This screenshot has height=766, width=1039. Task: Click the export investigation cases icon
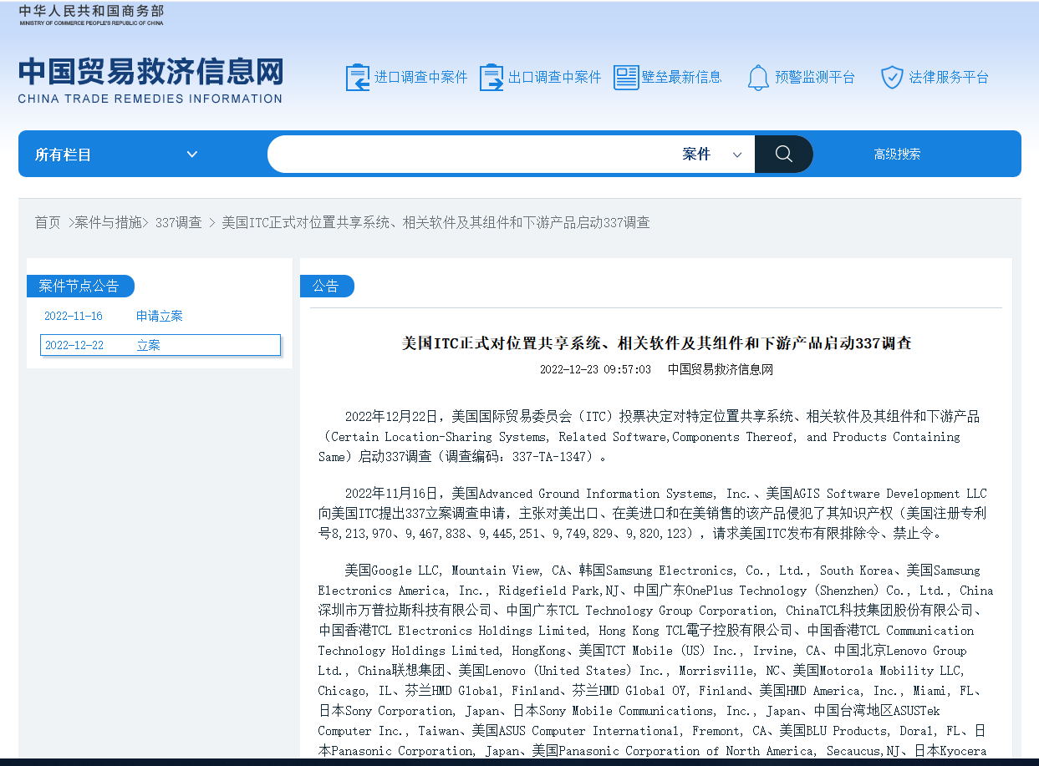point(491,77)
